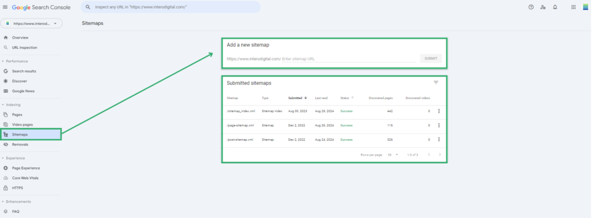Image resolution: width=592 pixels, height=218 pixels.
Task: Sort by Last read column
Action: pos(321,98)
